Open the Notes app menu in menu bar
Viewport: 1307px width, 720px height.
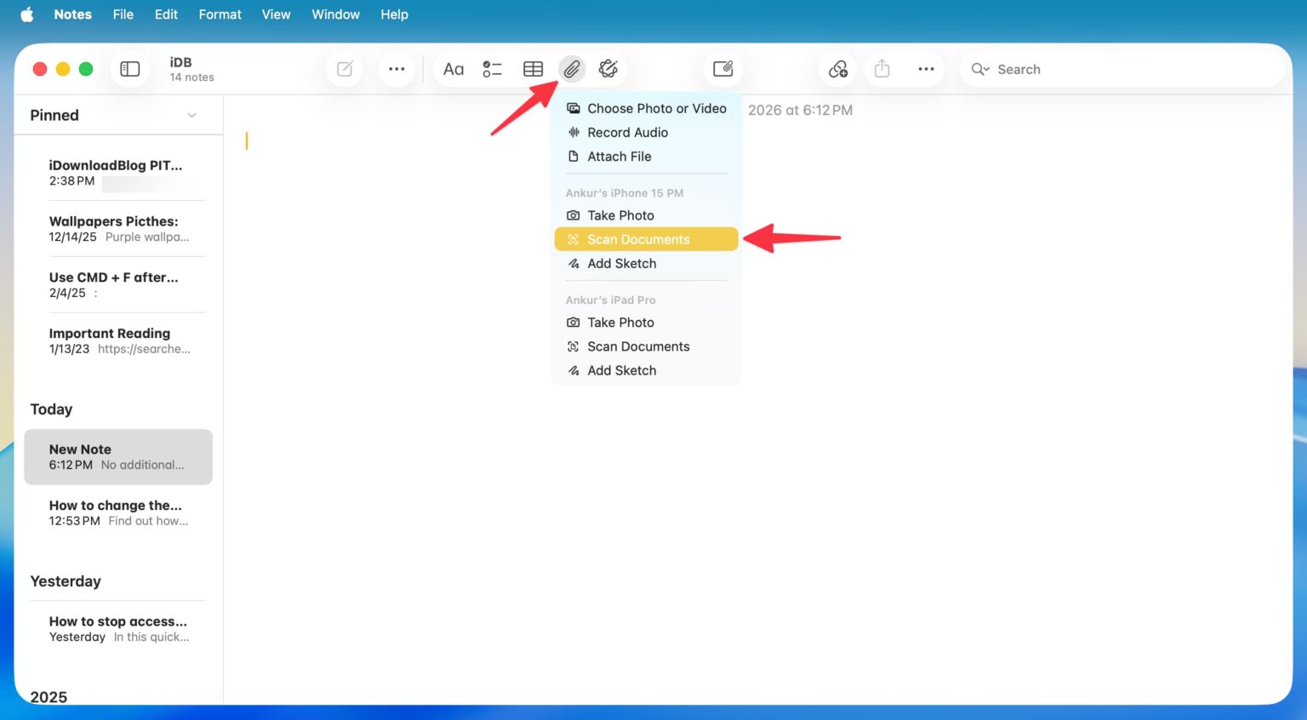[73, 14]
